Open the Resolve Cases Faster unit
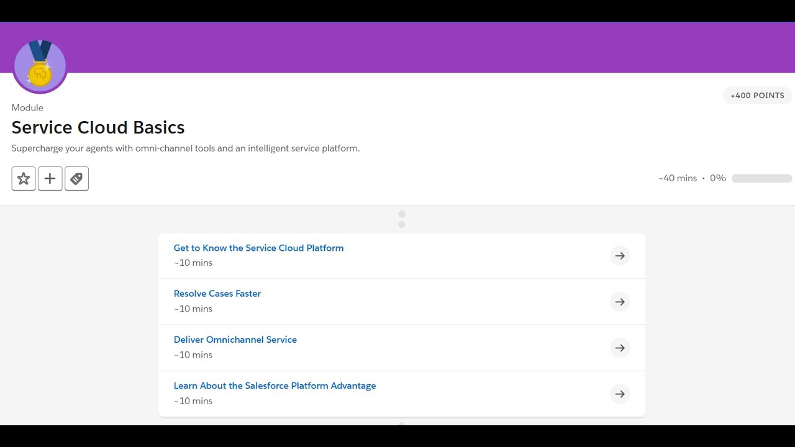795x447 pixels. (217, 294)
